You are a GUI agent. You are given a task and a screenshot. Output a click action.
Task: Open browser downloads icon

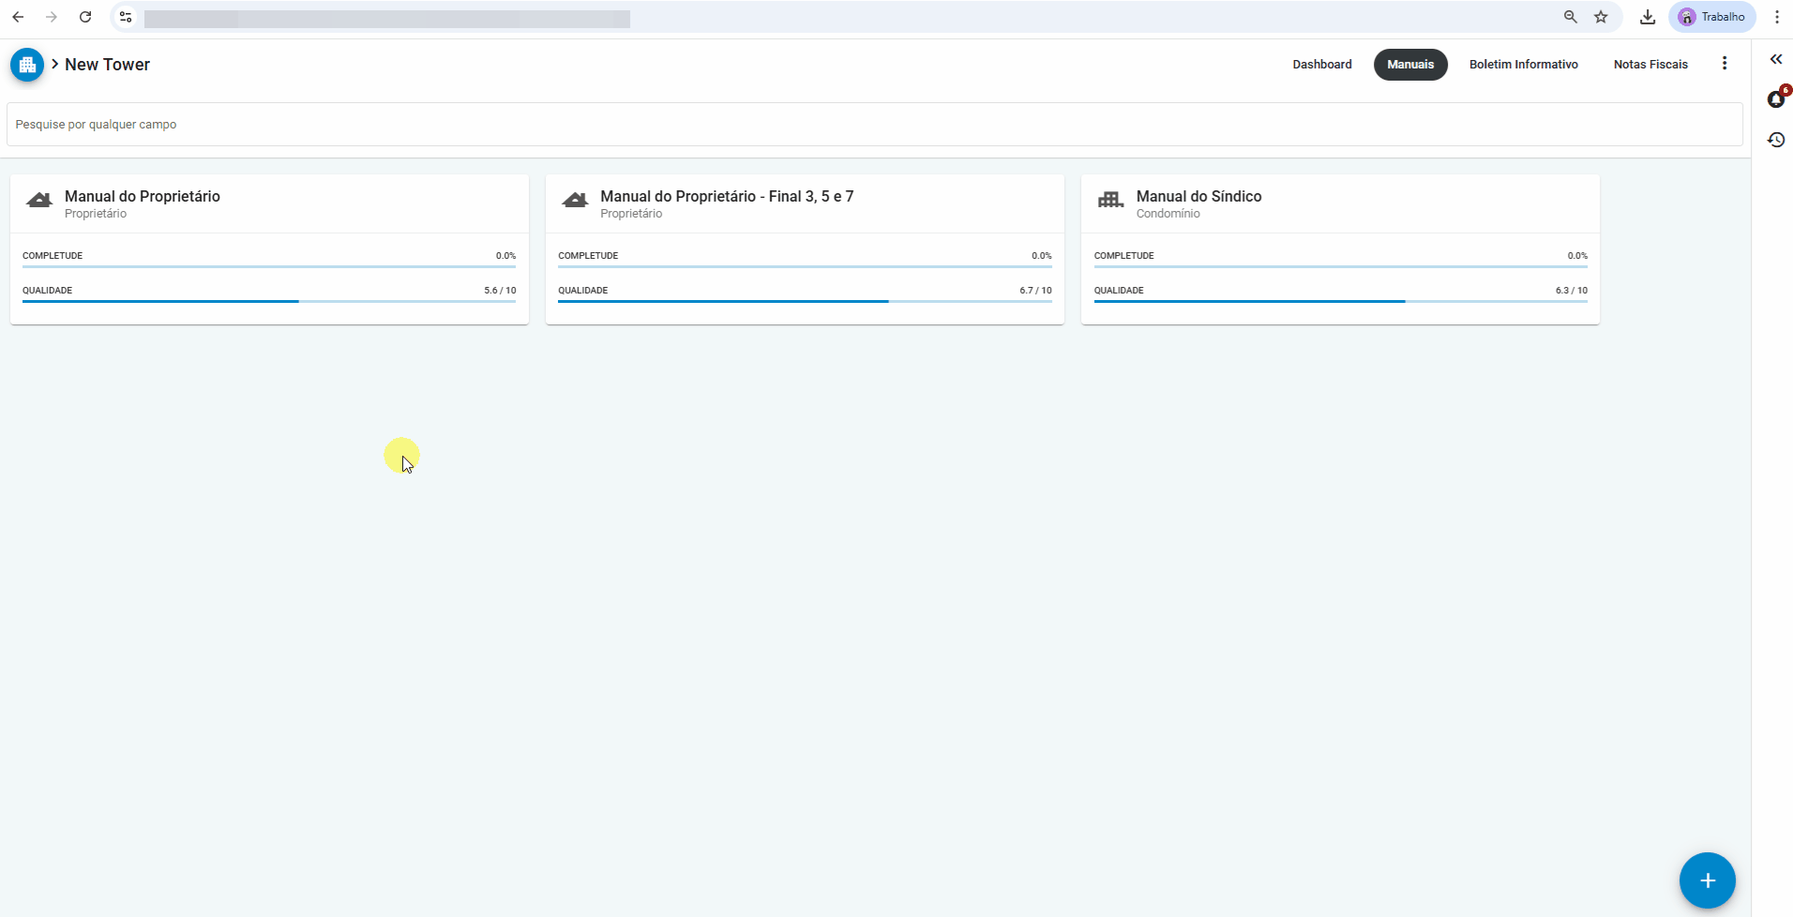coord(1647,17)
